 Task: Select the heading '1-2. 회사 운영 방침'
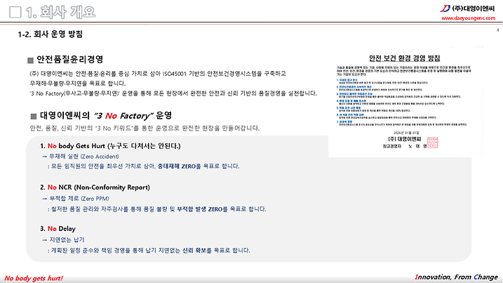coord(51,34)
